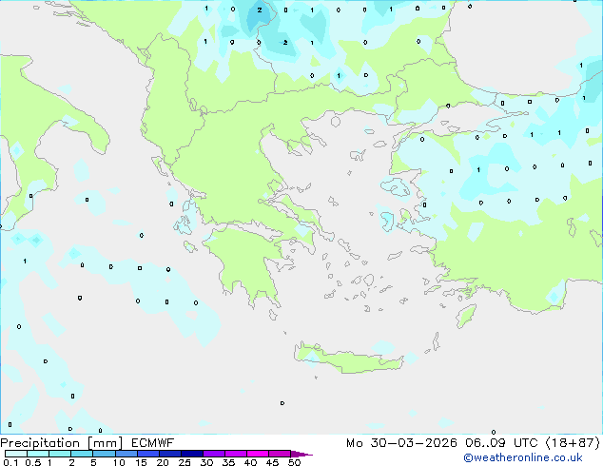Select the "25" legend scale label
603x466 pixels.
[185, 462]
